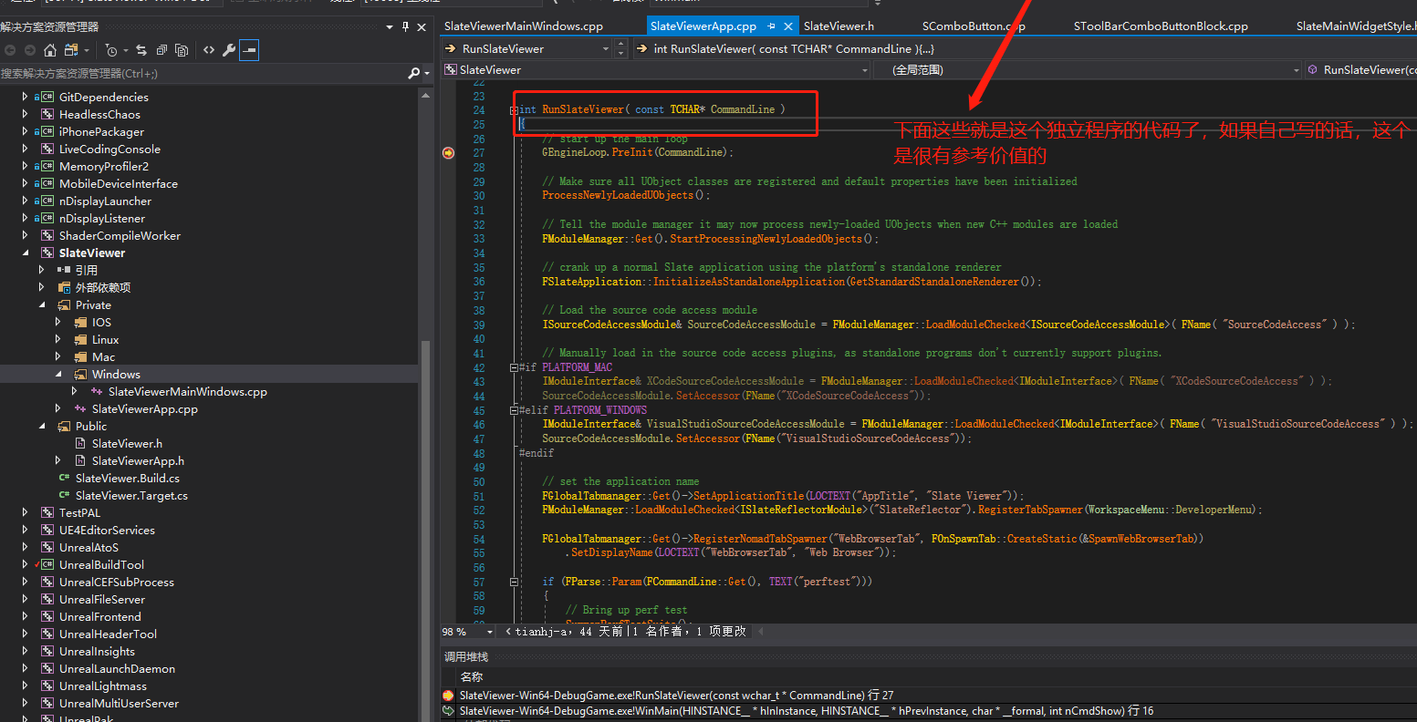Click the back navigation arrow in Solution Explorer

coord(11,50)
